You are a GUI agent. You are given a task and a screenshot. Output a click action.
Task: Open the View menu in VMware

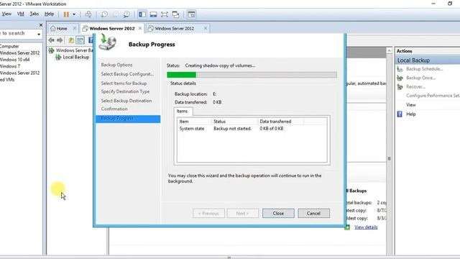coord(6,14)
